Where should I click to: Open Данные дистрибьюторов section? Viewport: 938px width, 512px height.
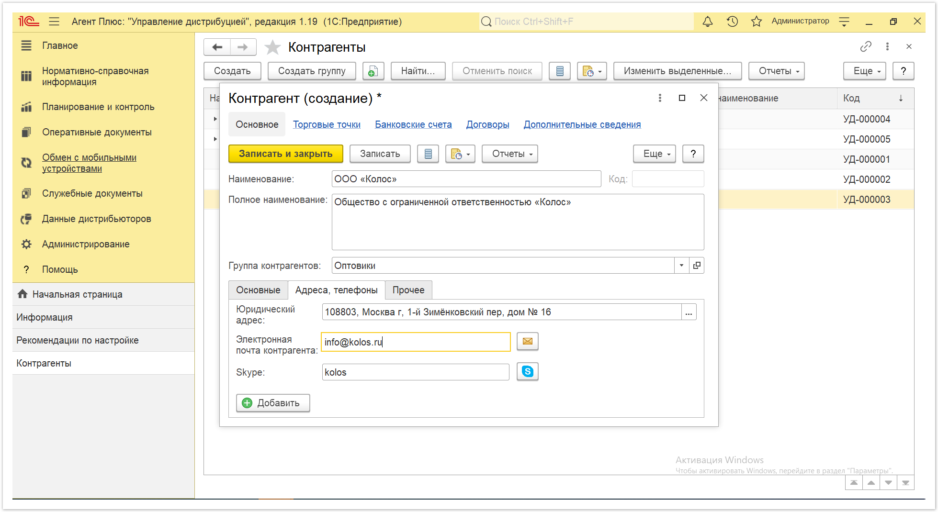(97, 219)
